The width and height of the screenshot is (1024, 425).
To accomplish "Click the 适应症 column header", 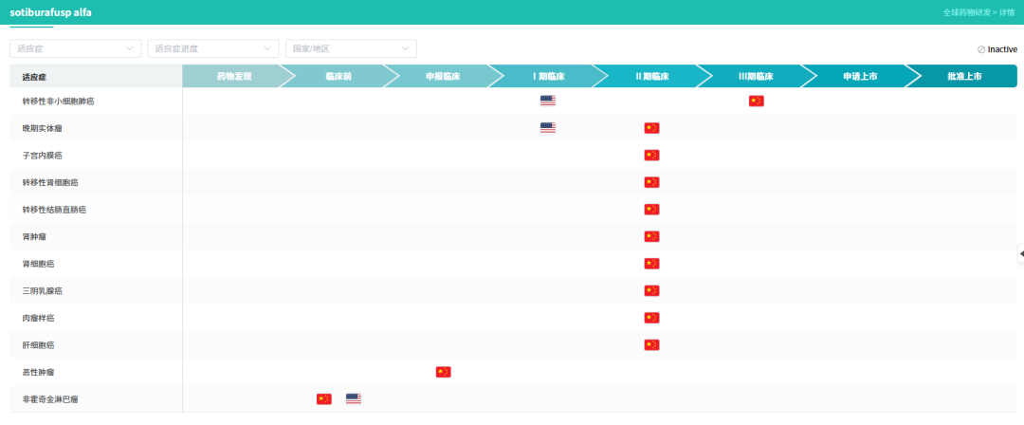I will coord(35,76).
